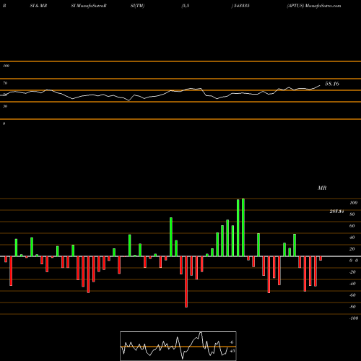The image size is (361, 361).
Task: Click the RSI axis label 70
Action: coord(5,83)
